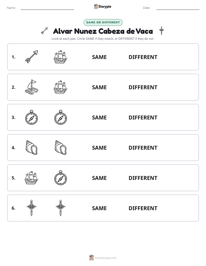Click the sailing ship in row 5
This screenshot has height=266, width=206.
pyautogui.click(x=31, y=178)
